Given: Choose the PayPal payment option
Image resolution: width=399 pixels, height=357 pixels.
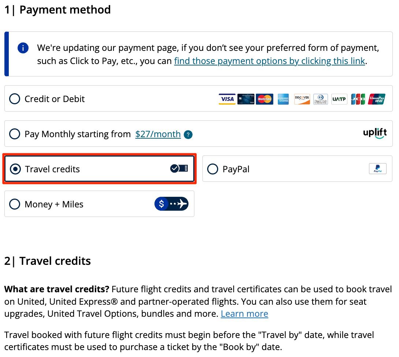Looking at the screenshot, I should pos(212,169).
